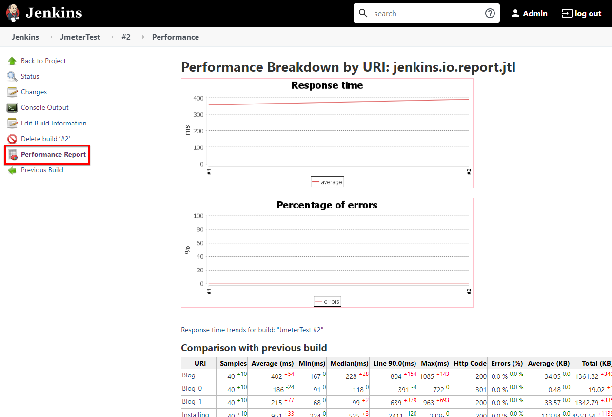Go to the Performance breadcrumb item

(x=175, y=37)
